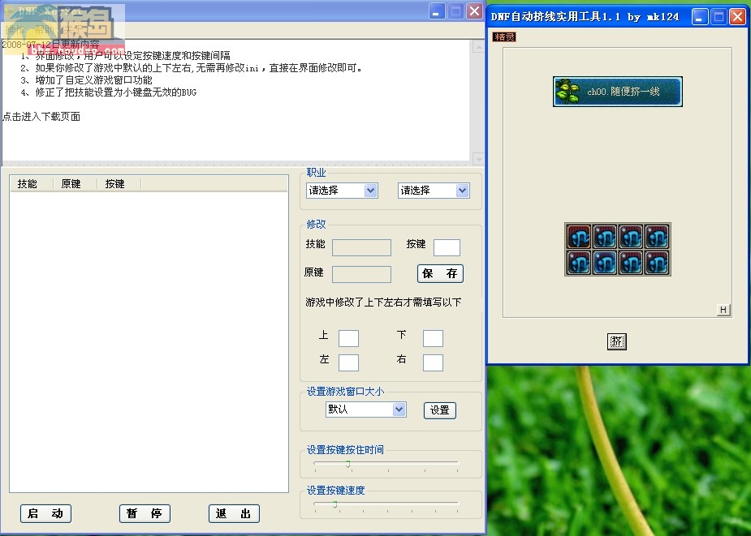Open the 精灵 menu in the 挤线 tool window
Image resolution: width=751 pixels, height=536 pixels.
click(504, 36)
